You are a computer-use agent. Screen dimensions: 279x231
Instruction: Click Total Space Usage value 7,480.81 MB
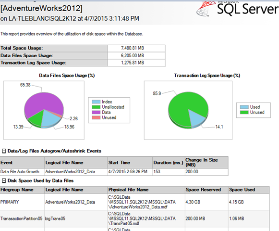tap(133, 48)
